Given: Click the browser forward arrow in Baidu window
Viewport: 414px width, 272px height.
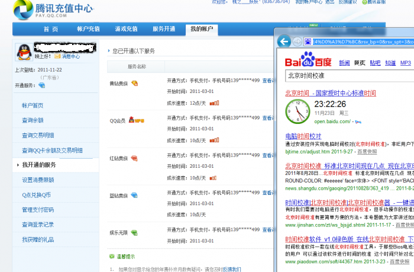Looking at the screenshot, I should [297, 41].
